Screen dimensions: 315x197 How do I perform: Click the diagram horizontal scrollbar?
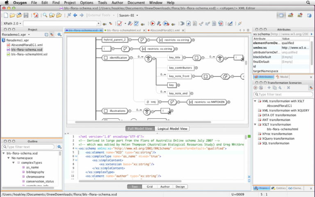point(143,122)
